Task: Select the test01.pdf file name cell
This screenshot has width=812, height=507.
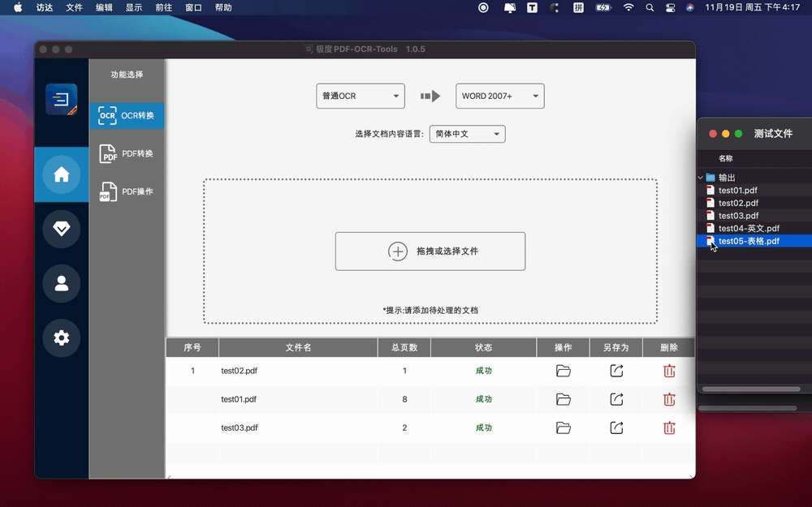Action: point(298,399)
